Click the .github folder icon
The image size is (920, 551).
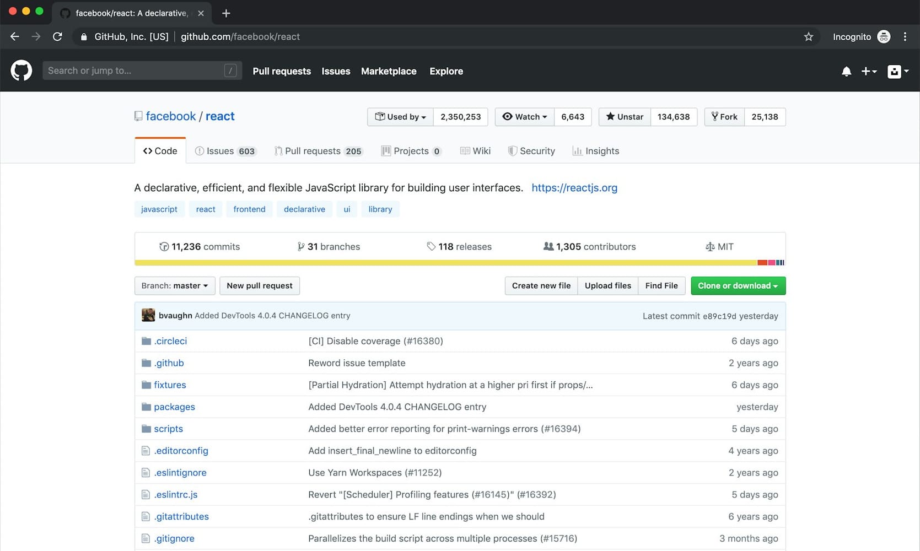146,363
